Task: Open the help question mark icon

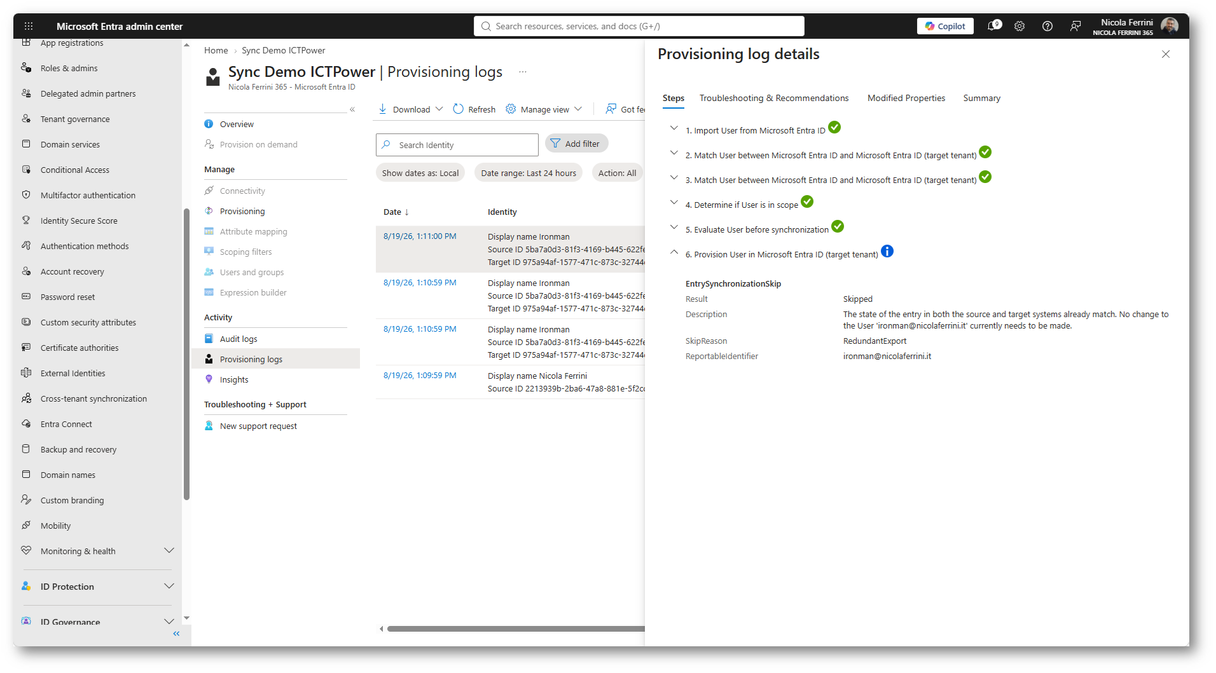Action: (1047, 26)
